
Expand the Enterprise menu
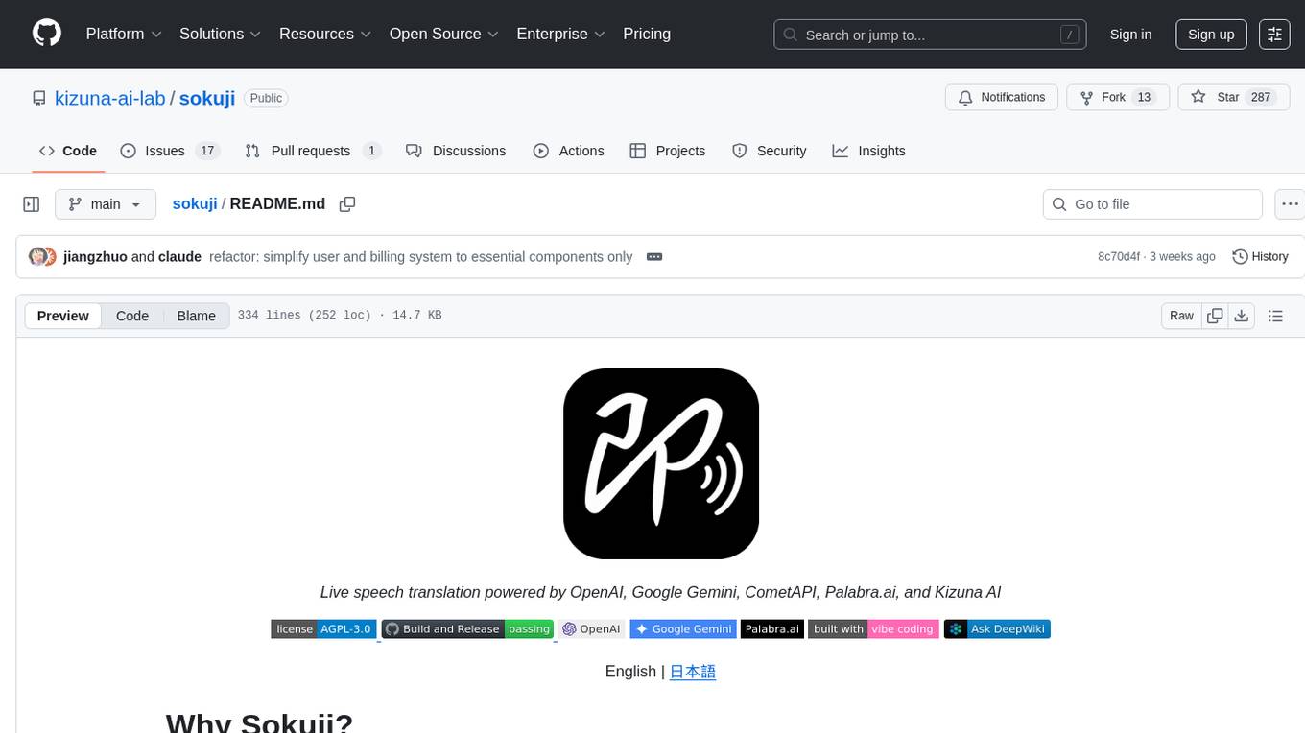pos(560,34)
